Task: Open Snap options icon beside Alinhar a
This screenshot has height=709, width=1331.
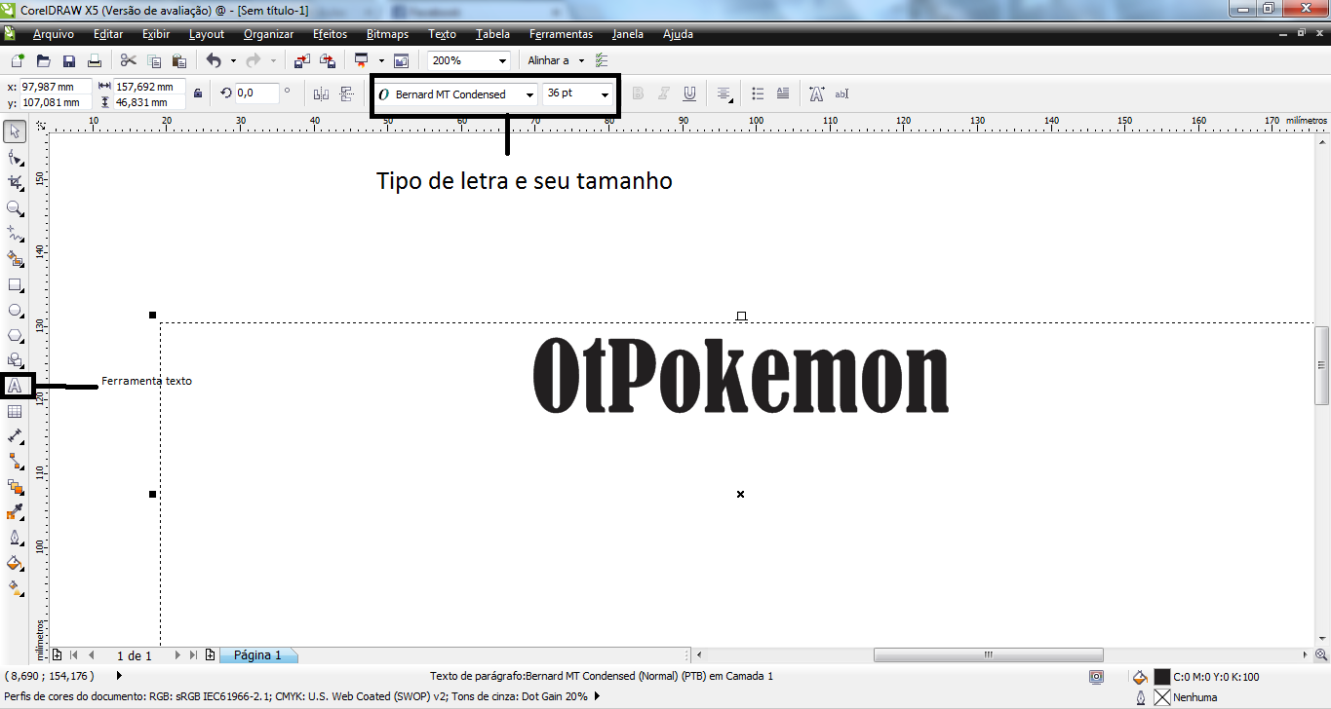Action: [x=602, y=60]
